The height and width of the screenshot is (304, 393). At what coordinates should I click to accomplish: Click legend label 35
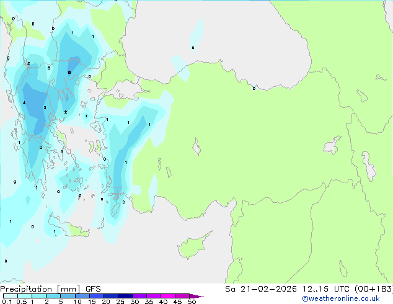coord(149,302)
